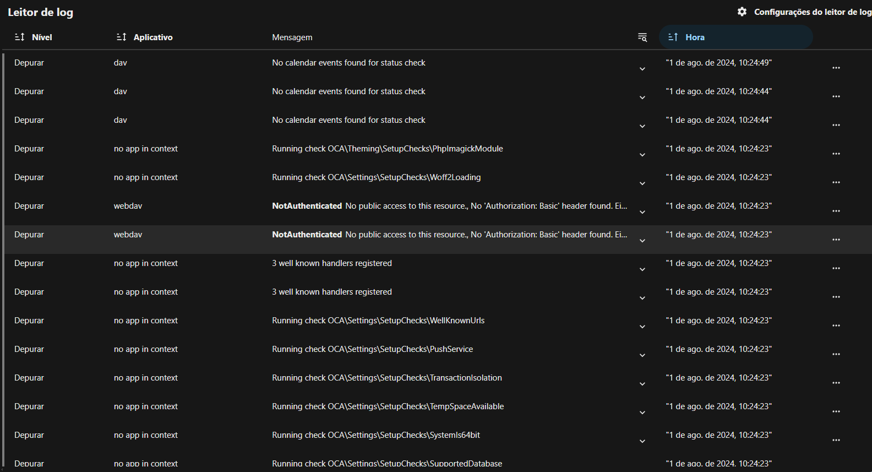Viewport: 872px width, 472px height.
Task: Open the log reader settings gear icon
Action: [x=742, y=12]
